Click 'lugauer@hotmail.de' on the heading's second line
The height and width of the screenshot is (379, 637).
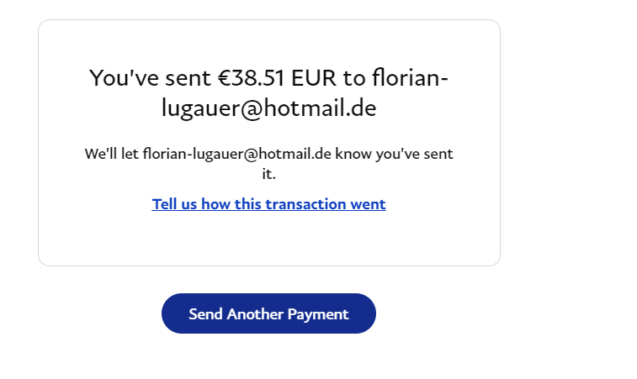(x=269, y=108)
